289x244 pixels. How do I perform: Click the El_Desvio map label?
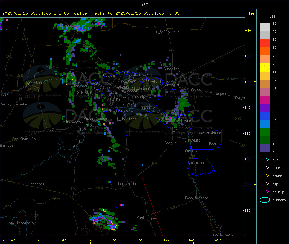tap(75, 122)
